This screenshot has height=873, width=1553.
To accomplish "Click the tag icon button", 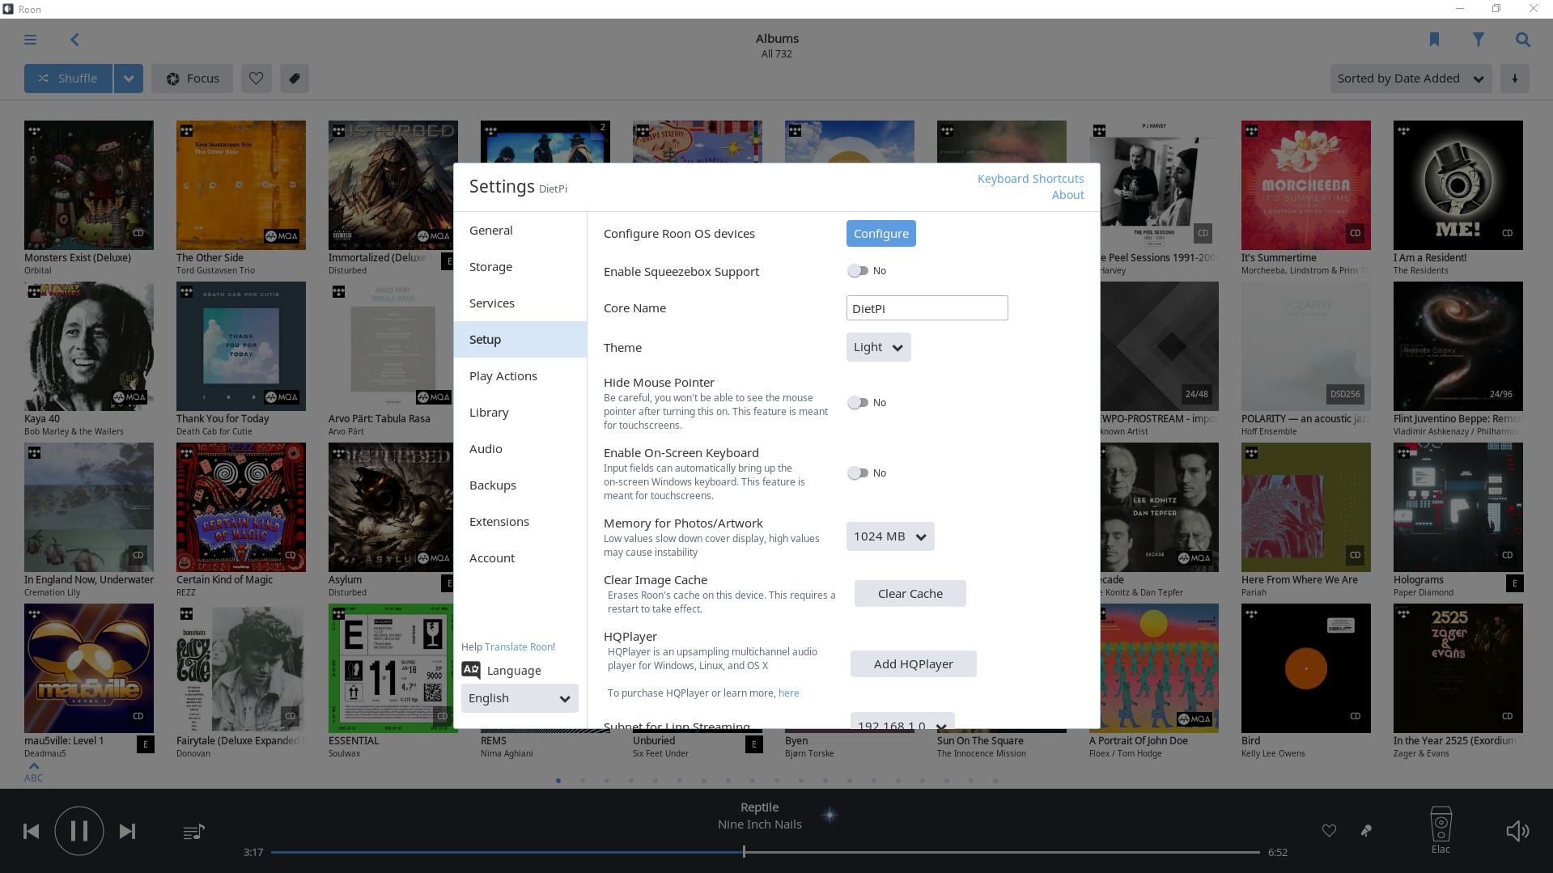I will point(295,78).
